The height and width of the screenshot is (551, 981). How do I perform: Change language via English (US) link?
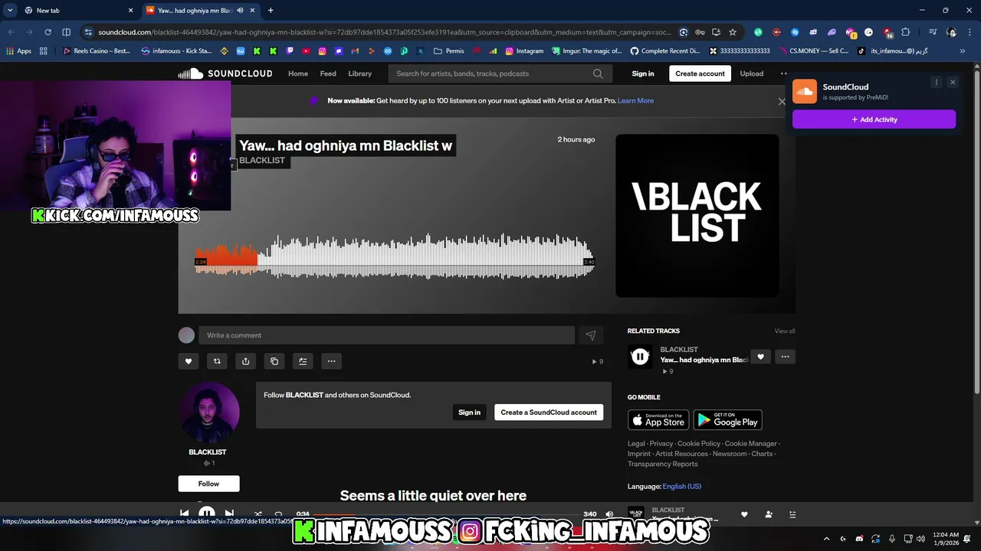pyautogui.click(x=681, y=487)
